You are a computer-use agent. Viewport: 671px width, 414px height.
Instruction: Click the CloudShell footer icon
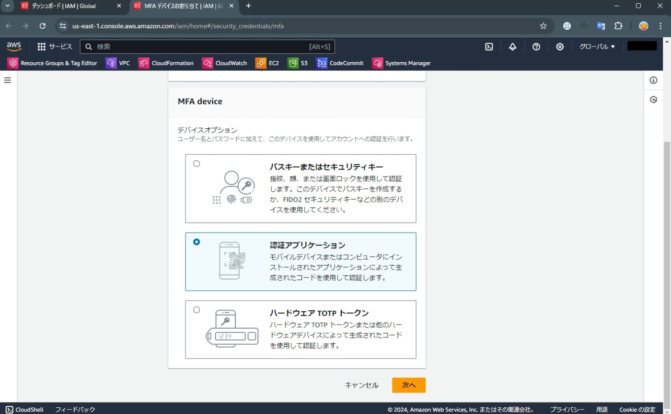pyautogui.click(x=10, y=410)
